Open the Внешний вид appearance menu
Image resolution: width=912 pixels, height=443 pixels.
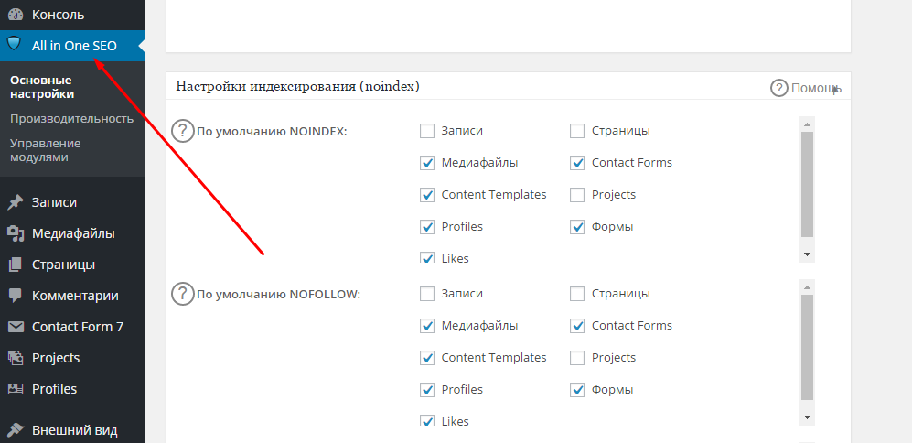(74, 430)
